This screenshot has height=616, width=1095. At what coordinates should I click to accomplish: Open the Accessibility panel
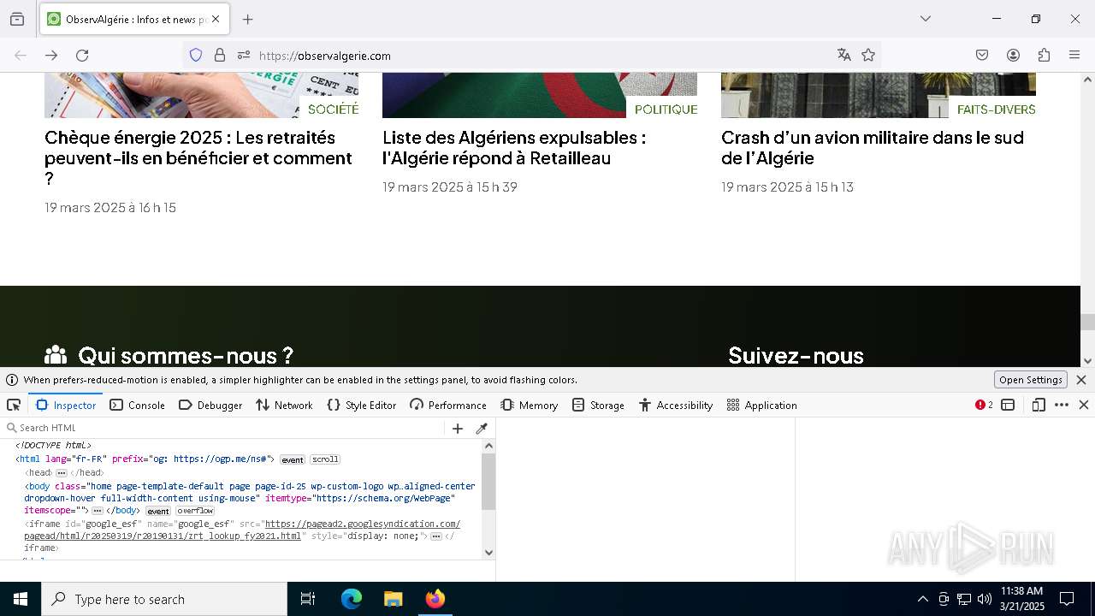click(x=676, y=405)
